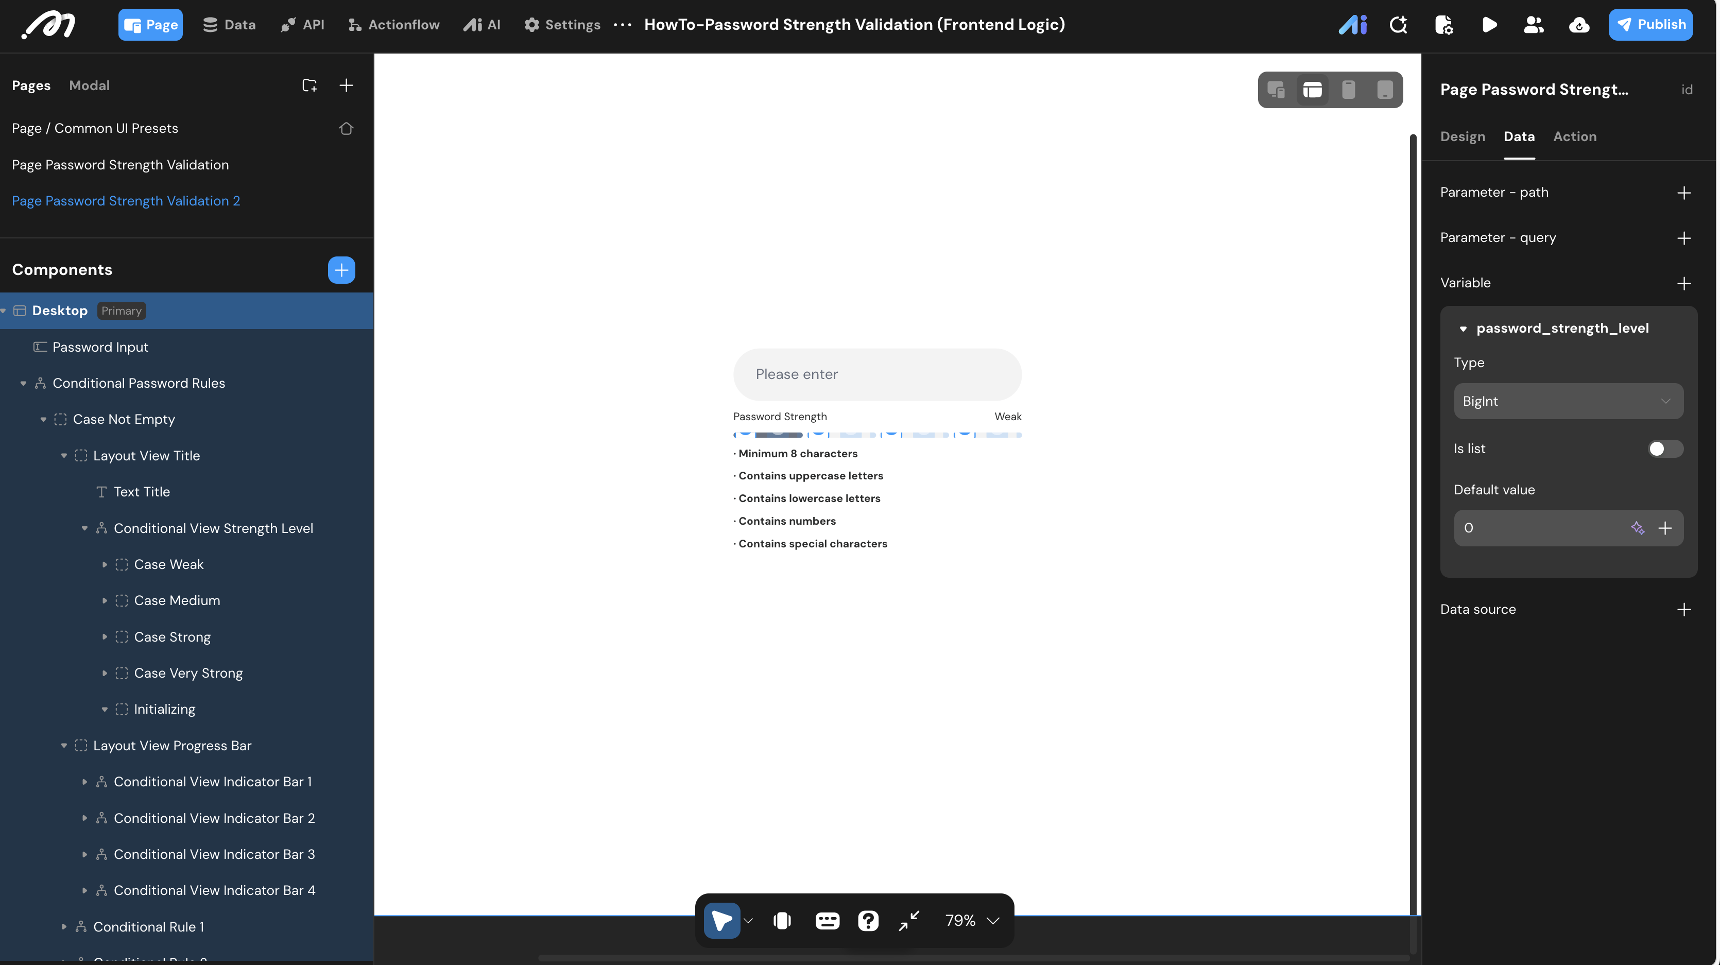Collapse Case Not Empty tree node
This screenshot has width=1720, height=965.
(43, 419)
